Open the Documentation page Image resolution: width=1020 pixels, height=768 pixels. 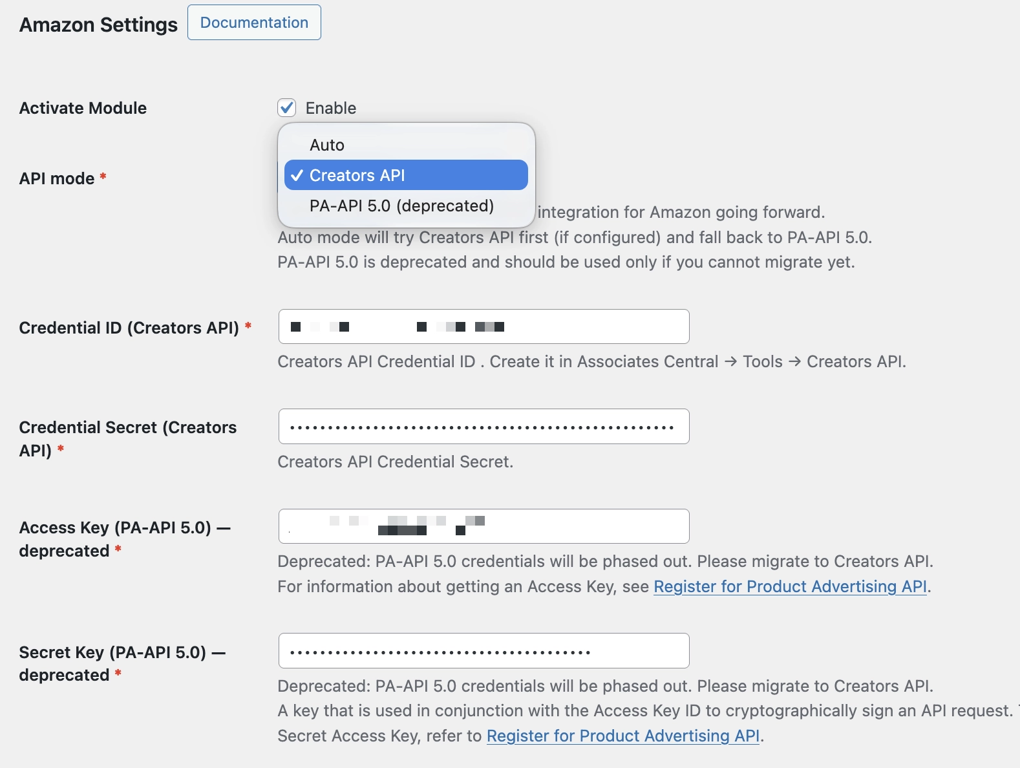[253, 22]
